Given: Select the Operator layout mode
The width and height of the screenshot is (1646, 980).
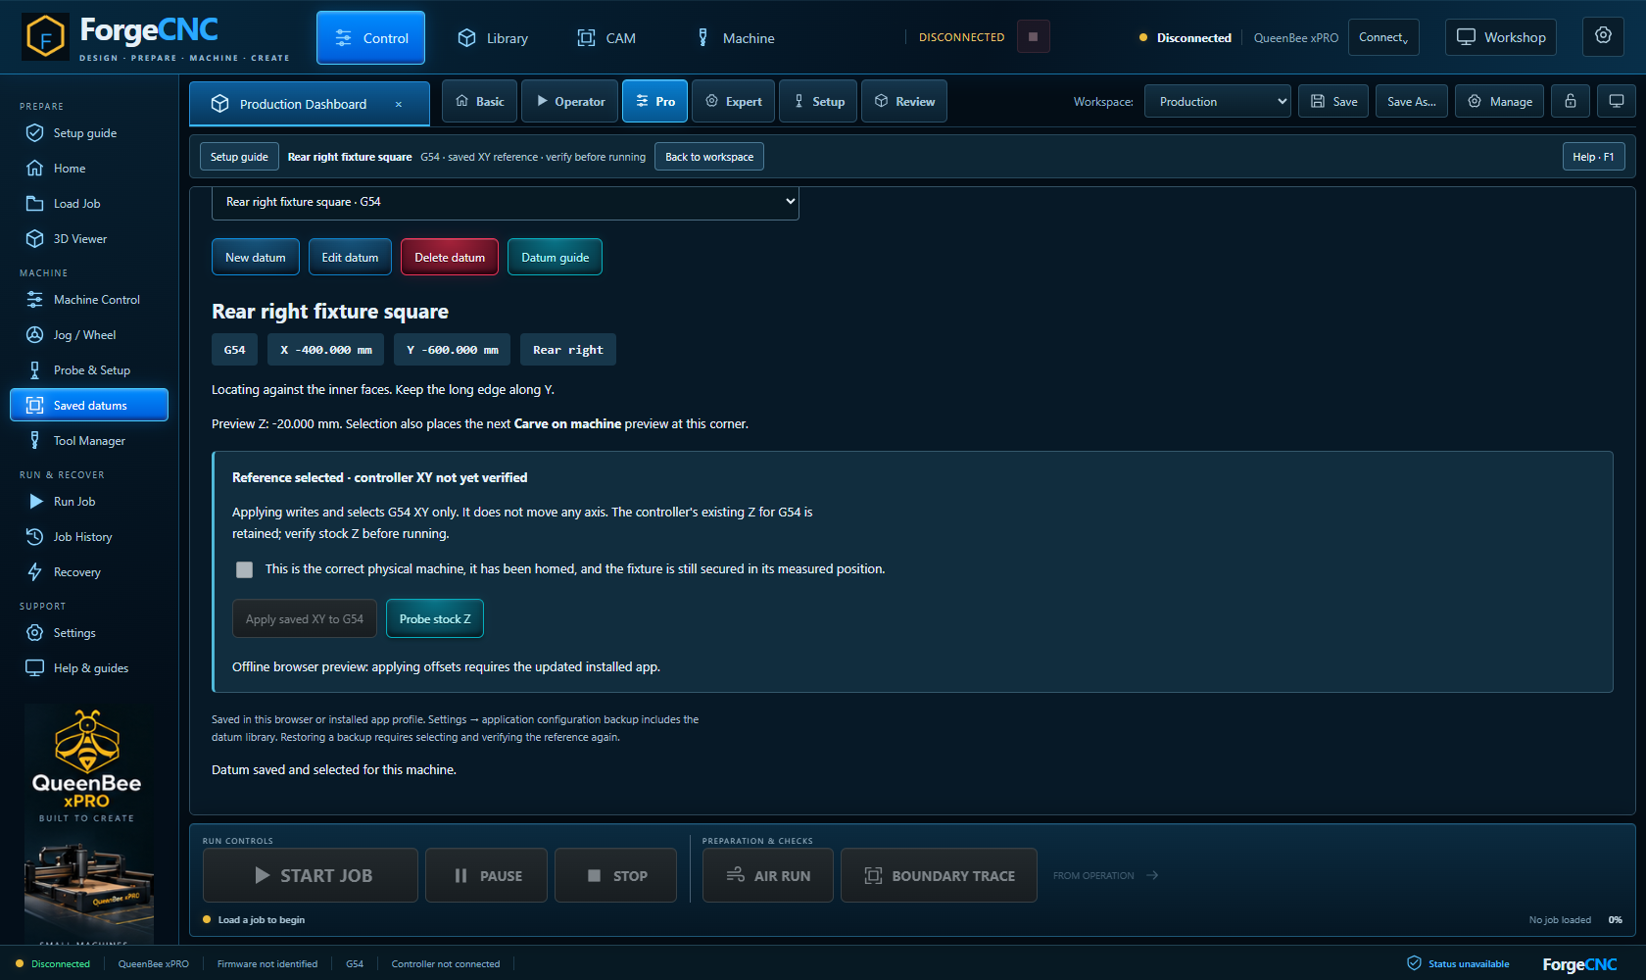Looking at the screenshot, I should (x=570, y=101).
